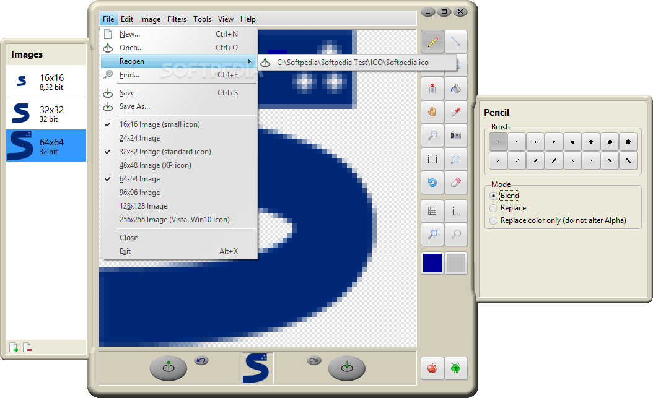Image resolution: width=653 pixels, height=398 pixels.
Task: Choose Open... from the File menu
Action: coord(178,48)
